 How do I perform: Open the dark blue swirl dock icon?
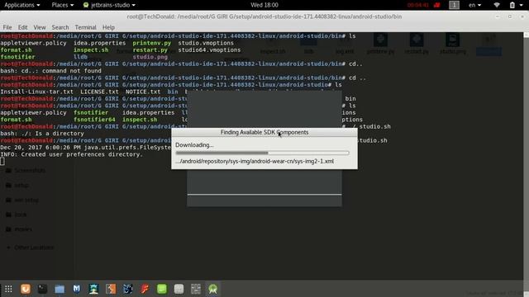click(x=128, y=289)
